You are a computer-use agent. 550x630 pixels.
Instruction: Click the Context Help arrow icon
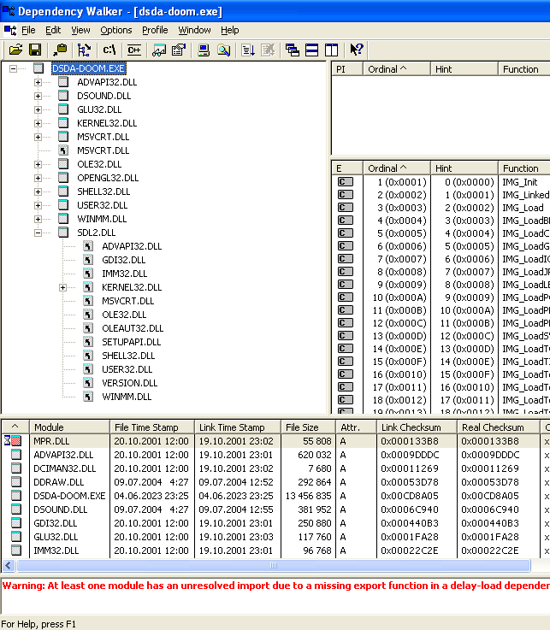[357, 50]
